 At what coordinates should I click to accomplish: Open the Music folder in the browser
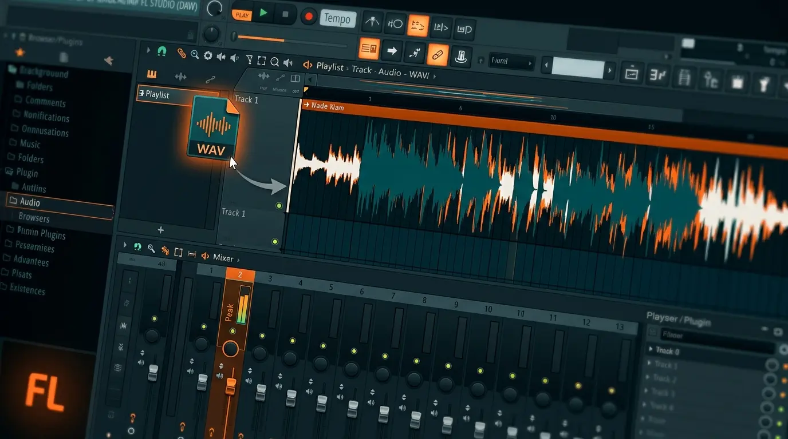pyautogui.click(x=25, y=143)
